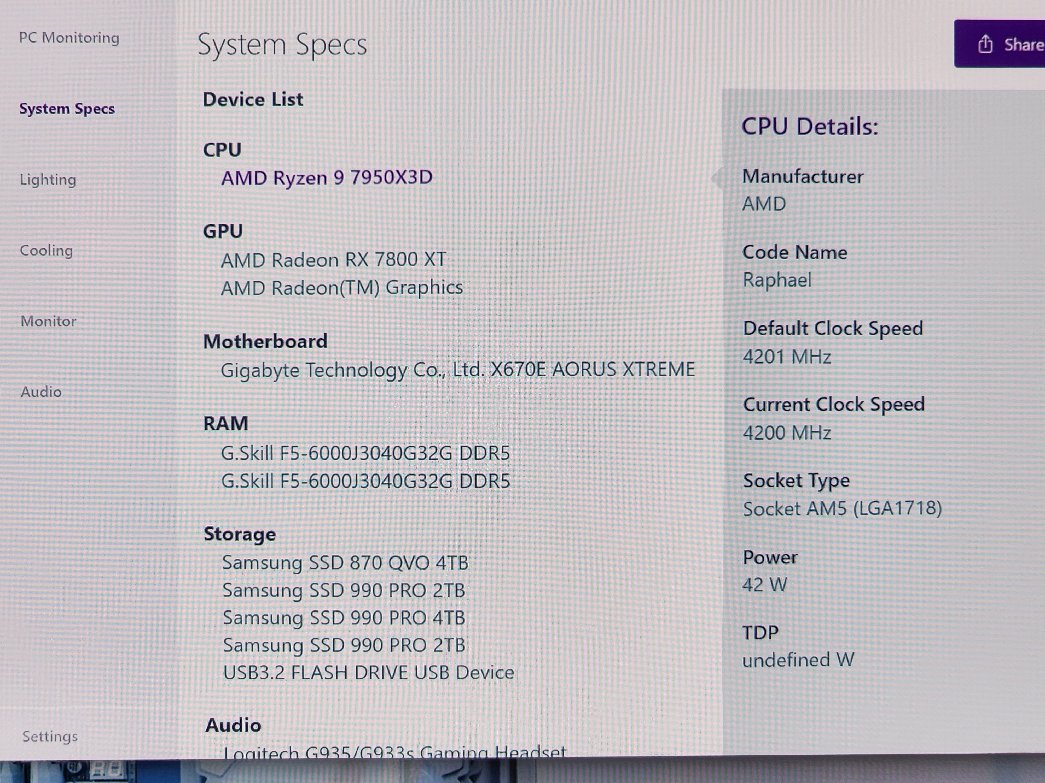Select second G.Skill F5-6000J3040G32G DDR5 entry
Screen dimensions: 1045x783
click(x=366, y=481)
